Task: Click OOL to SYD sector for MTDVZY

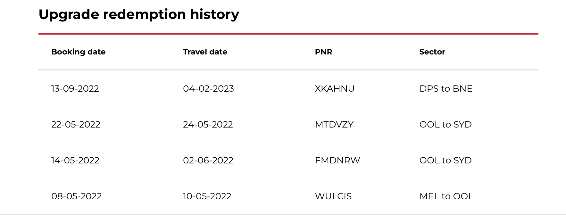Action: (445, 124)
